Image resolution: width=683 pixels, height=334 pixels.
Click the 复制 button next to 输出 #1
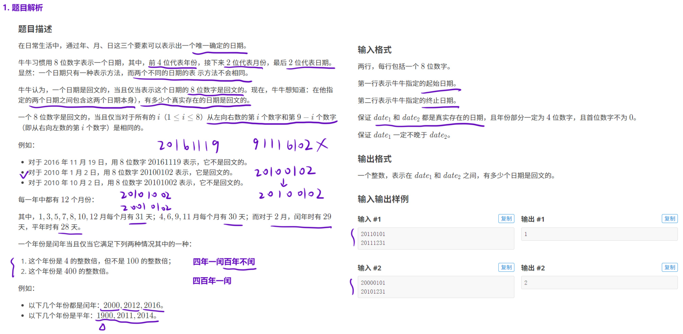click(670, 218)
